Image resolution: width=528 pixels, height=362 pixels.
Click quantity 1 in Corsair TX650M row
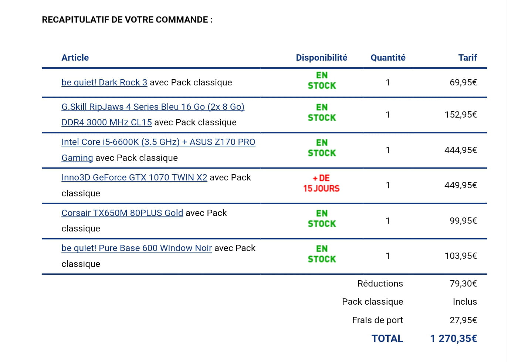[x=388, y=221]
